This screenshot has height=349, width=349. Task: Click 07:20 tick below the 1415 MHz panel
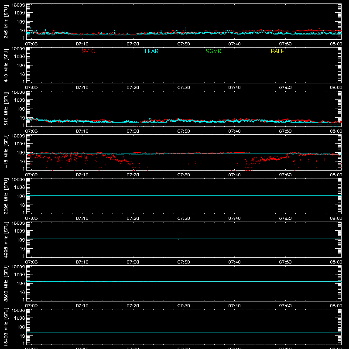coord(133,175)
